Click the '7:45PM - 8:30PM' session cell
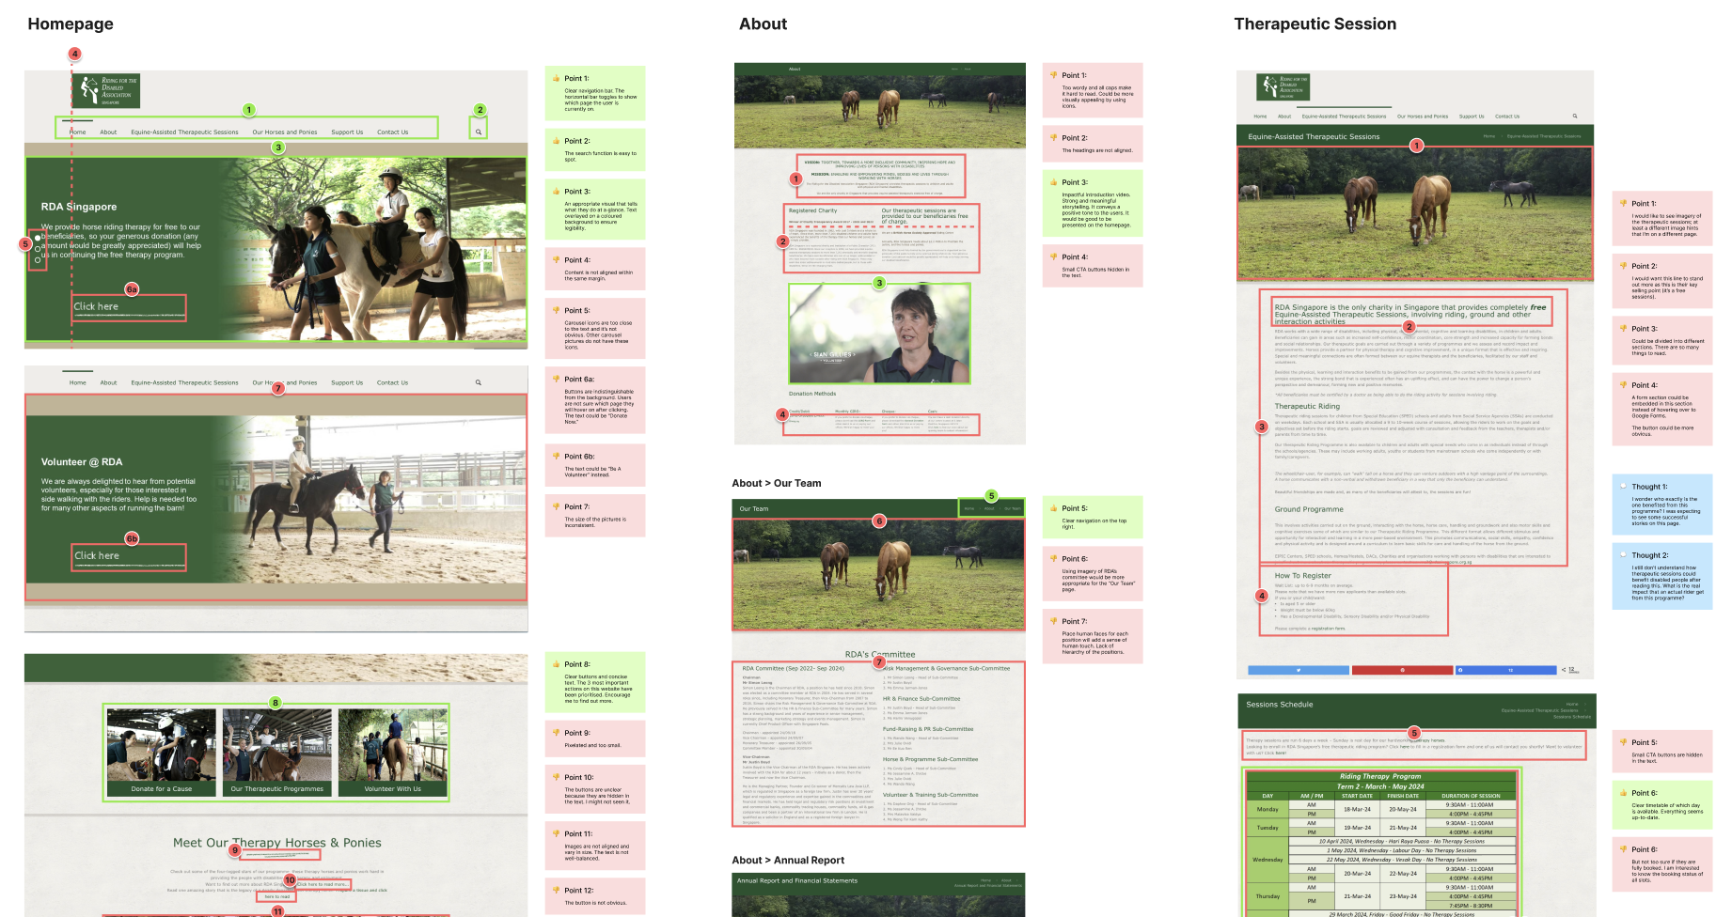Viewport: 1732px width, 917px height. (x=1471, y=906)
